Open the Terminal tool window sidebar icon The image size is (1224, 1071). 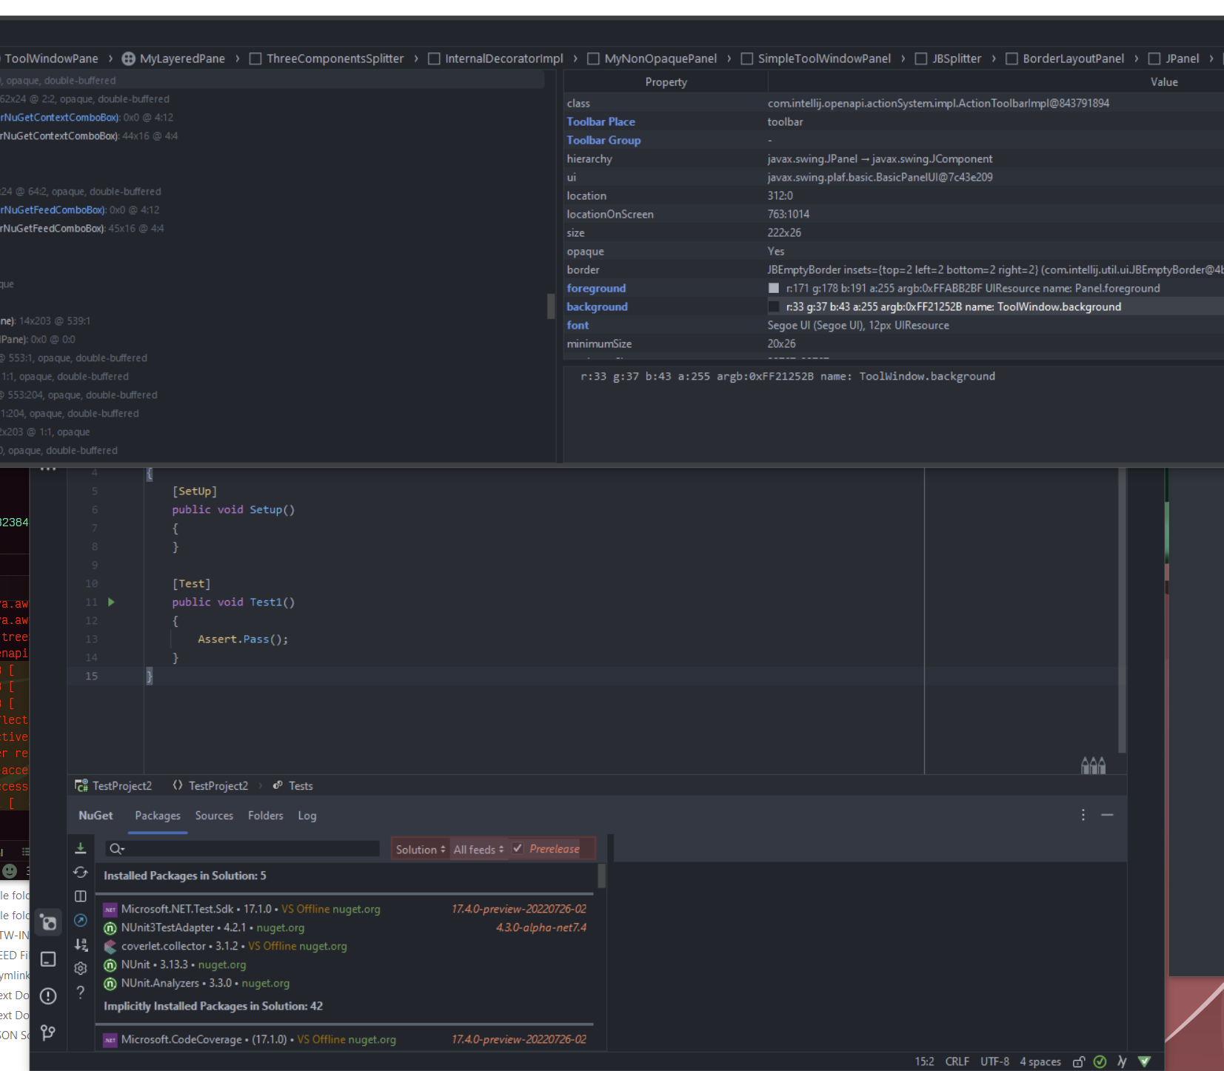click(x=48, y=959)
